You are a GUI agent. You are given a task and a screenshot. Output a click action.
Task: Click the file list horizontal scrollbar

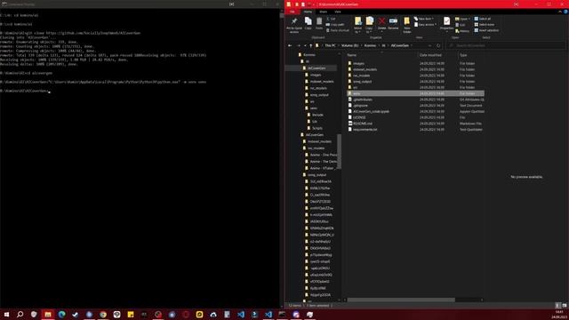point(401,300)
